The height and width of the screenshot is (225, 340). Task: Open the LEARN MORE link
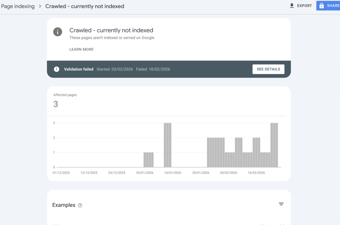click(81, 49)
